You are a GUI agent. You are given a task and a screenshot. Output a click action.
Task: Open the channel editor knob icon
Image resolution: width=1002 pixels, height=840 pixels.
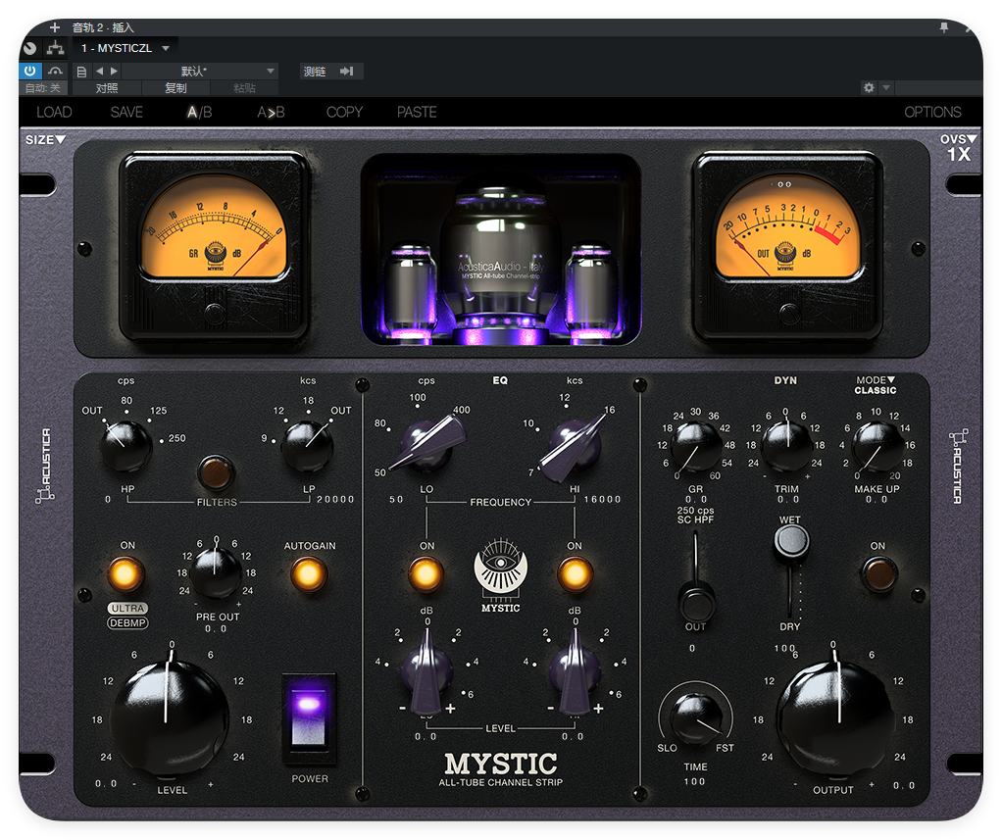(30, 48)
